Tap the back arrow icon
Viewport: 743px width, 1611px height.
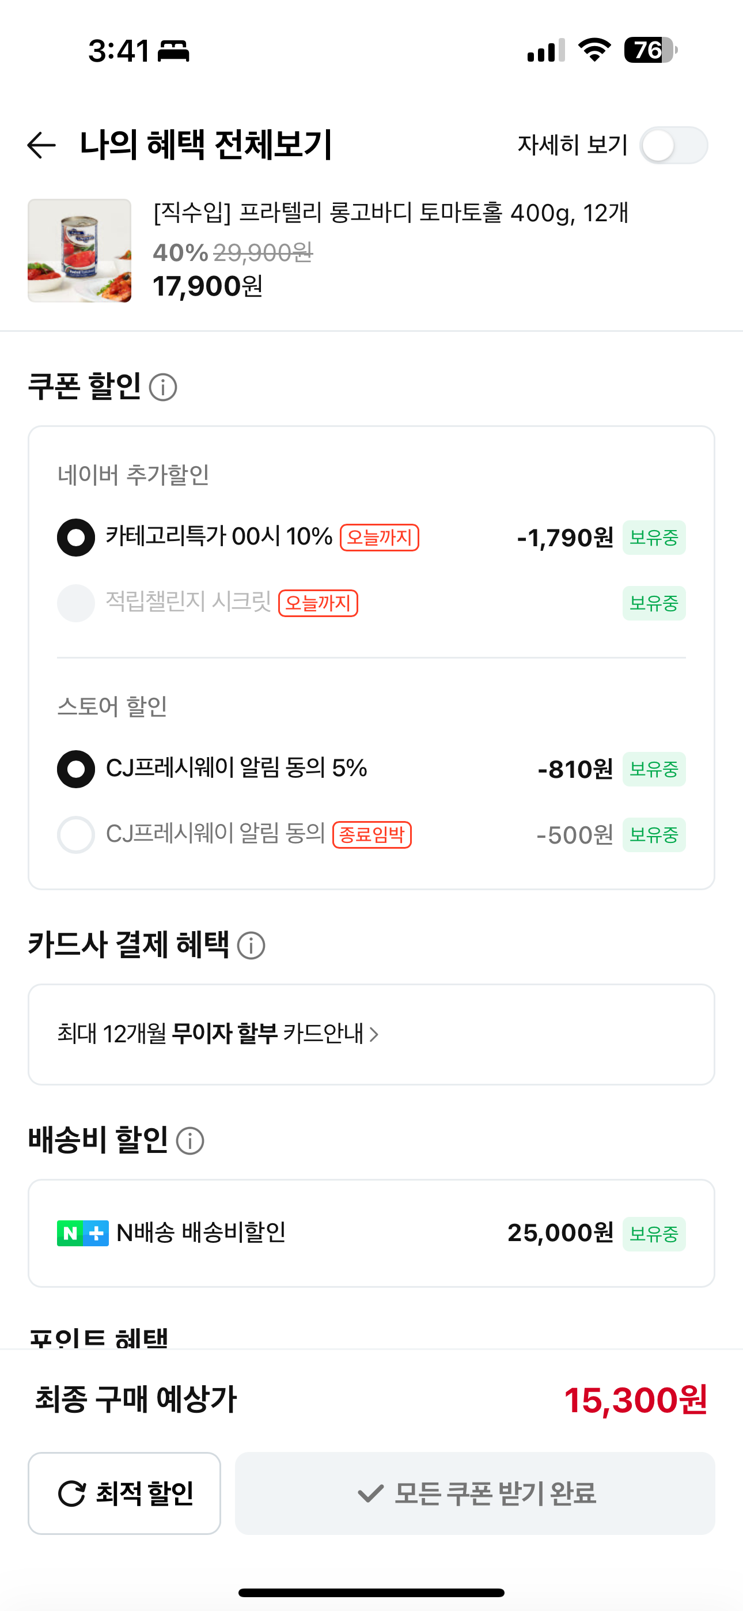[x=42, y=146]
